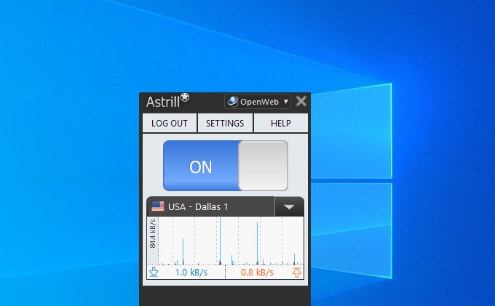Viewport: 495px width, 306px height.
Task: Click the Astrill title text
Action: pyautogui.click(x=162, y=102)
